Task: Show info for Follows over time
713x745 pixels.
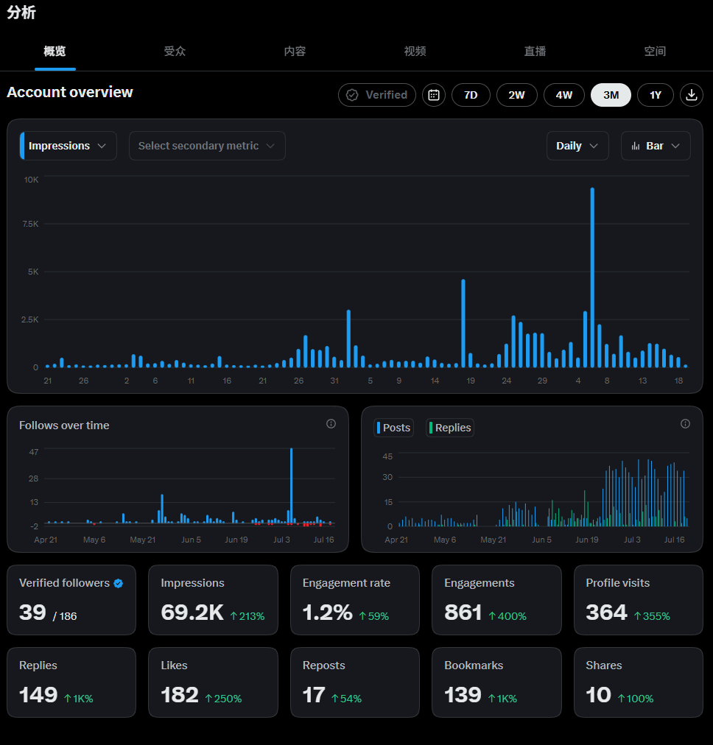Action: pyautogui.click(x=331, y=424)
